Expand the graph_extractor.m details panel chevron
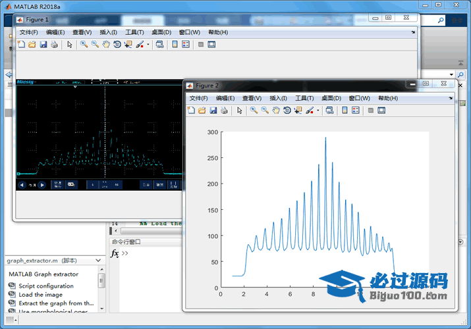The image size is (471, 329). pyautogui.click(x=99, y=261)
